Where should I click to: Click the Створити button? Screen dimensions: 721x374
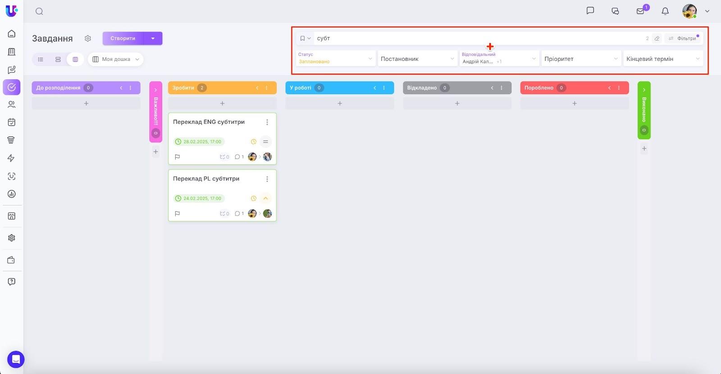pos(123,38)
